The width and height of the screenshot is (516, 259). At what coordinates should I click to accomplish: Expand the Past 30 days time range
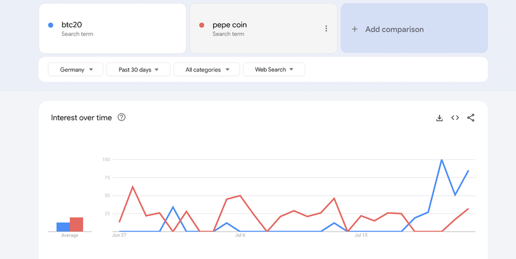click(x=138, y=70)
